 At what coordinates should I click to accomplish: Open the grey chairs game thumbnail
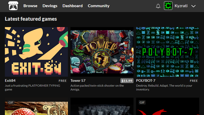click(x=102, y=106)
